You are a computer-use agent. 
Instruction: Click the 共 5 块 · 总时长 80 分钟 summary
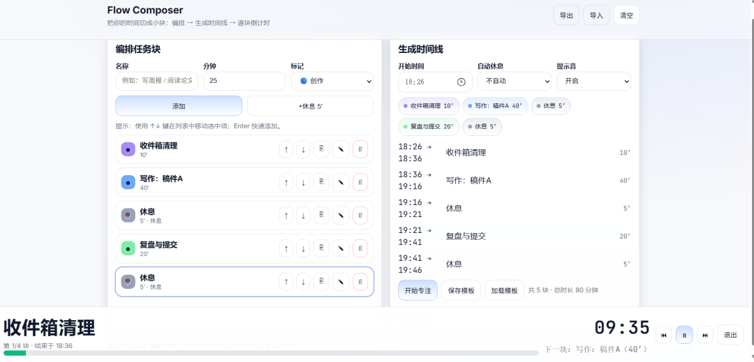tap(563, 290)
